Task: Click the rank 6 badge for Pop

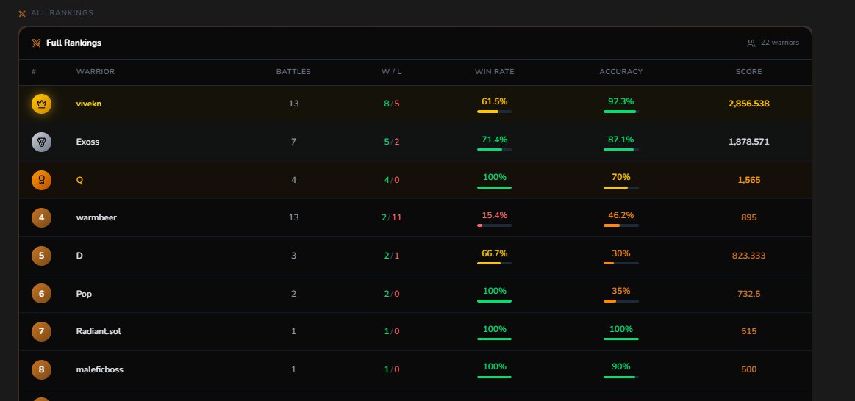Action: click(41, 294)
